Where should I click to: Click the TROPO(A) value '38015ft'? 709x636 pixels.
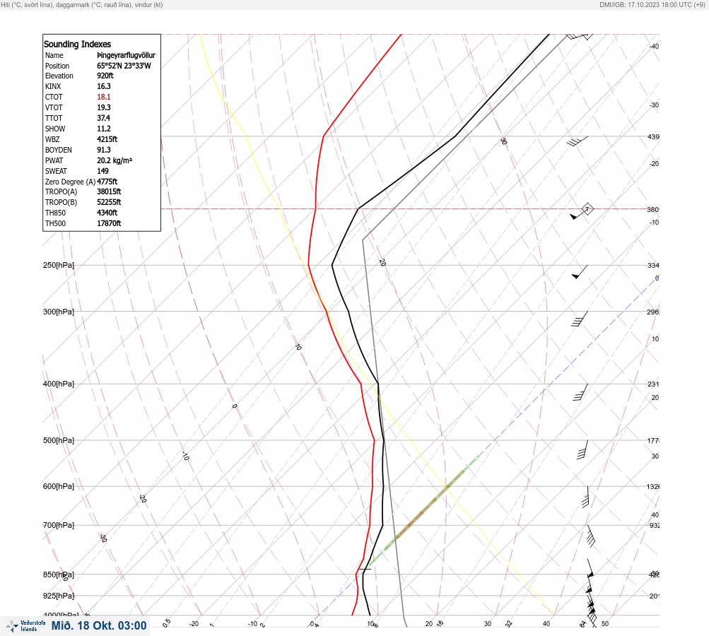(x=109, y=192)
